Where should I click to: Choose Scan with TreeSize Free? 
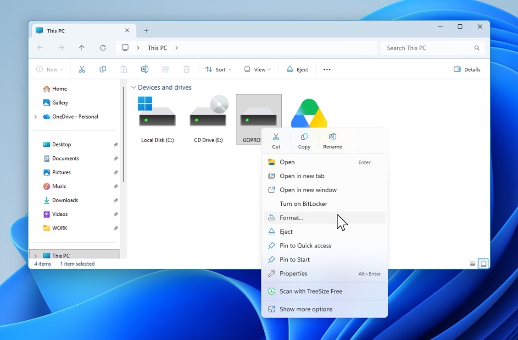[324, 291]
